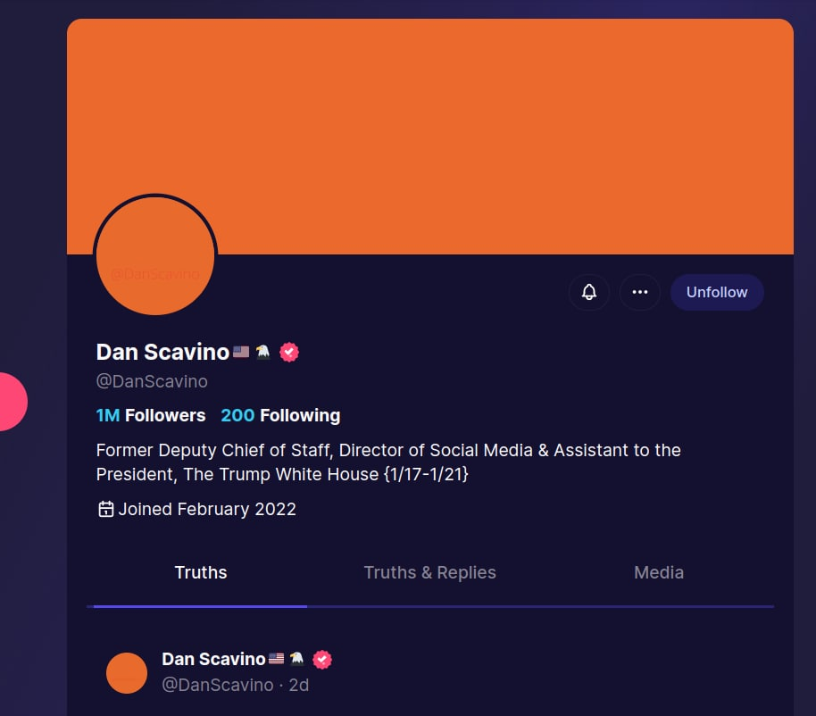Click the eagle emoji in the post header
The width and height of the screenshot is (816, 716).
pos(296,659)
